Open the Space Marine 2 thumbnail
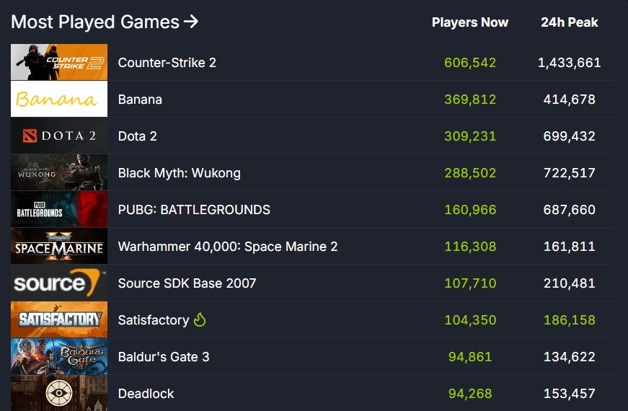628x411 pixels. pos(59,247)
